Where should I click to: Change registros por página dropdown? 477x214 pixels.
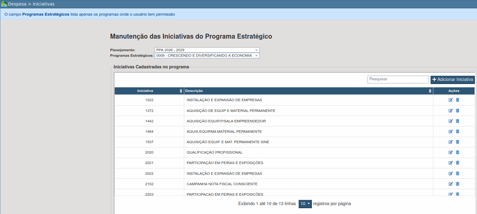(305, 204)
